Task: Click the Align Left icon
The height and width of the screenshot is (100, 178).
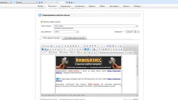Action: click(78, 49)
